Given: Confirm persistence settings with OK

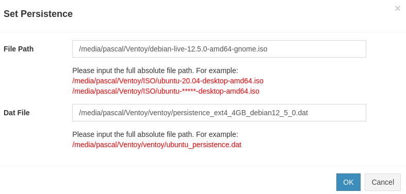Looking at the screenshot, I should coord(348,182).
